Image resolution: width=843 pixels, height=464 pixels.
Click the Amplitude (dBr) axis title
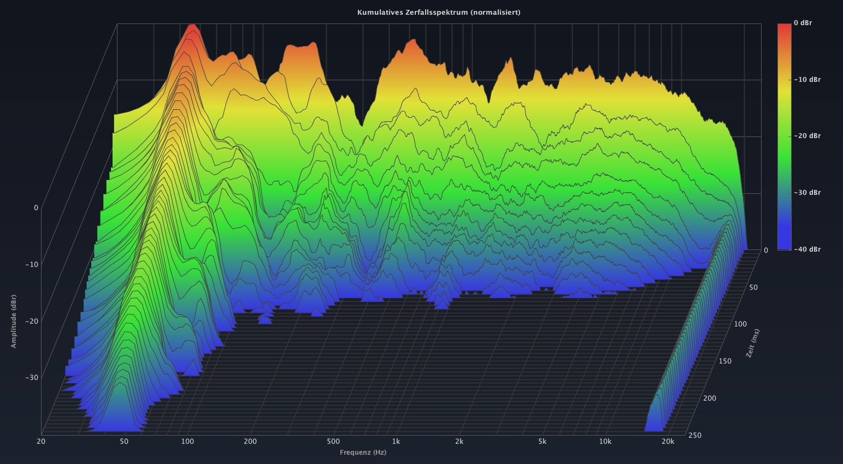[x=14, y=321]
